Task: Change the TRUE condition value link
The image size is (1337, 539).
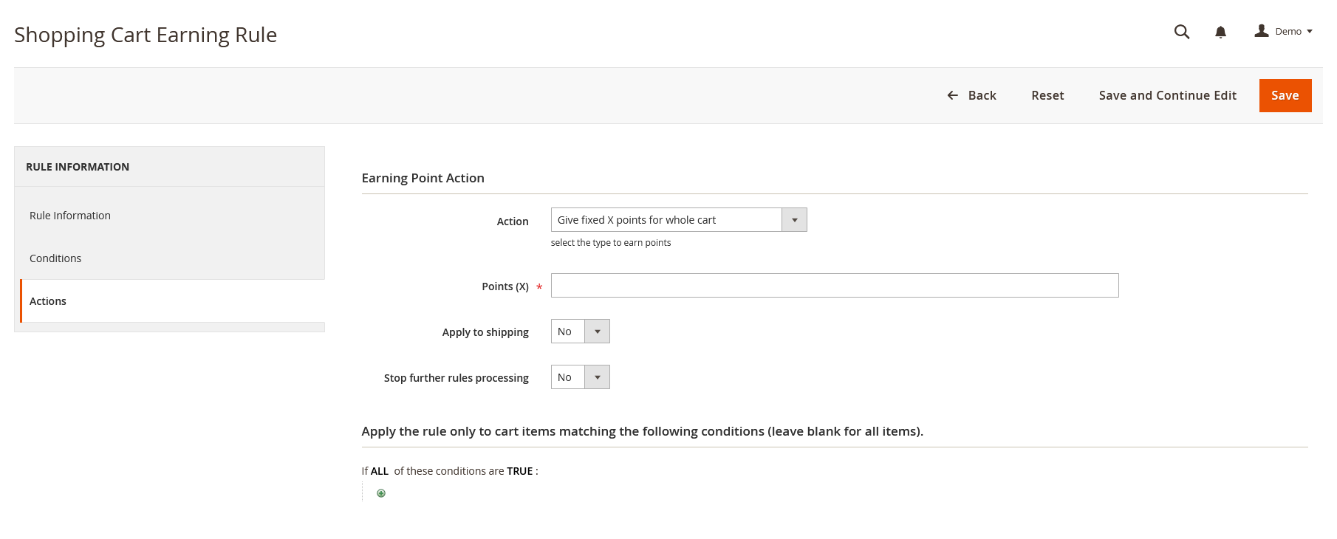Action: pyautogui.click(x=519, y=471)
